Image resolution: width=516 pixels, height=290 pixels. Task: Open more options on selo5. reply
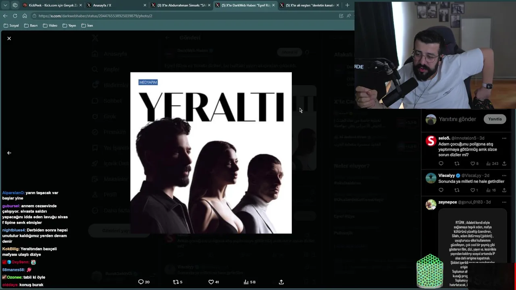504,138
